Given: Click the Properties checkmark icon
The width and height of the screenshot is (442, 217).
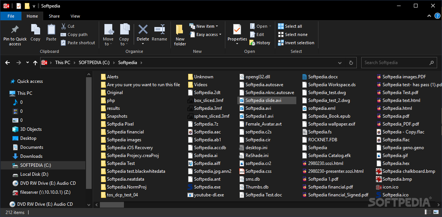Looking at the screenshot, I should pyautogui.click(x=237, y=29).
